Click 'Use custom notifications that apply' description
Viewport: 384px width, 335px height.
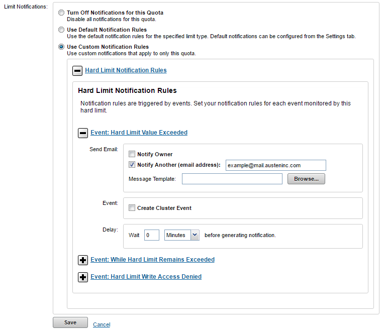click(131, 53)
